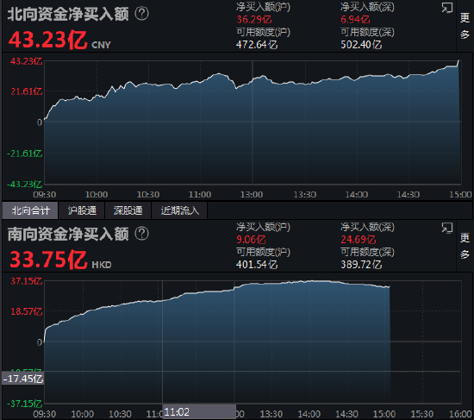474x420 pixels.
Task: Switch to the 深股通 tab
Action: [x=128, y=210]
